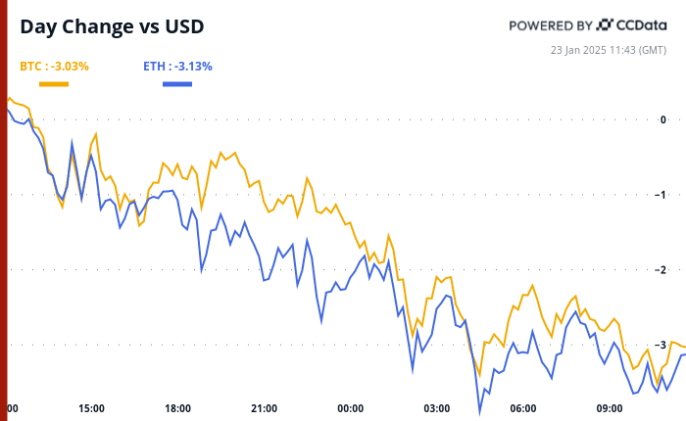
Task: Click the CCData logo icon
Action: click(607, 24)
